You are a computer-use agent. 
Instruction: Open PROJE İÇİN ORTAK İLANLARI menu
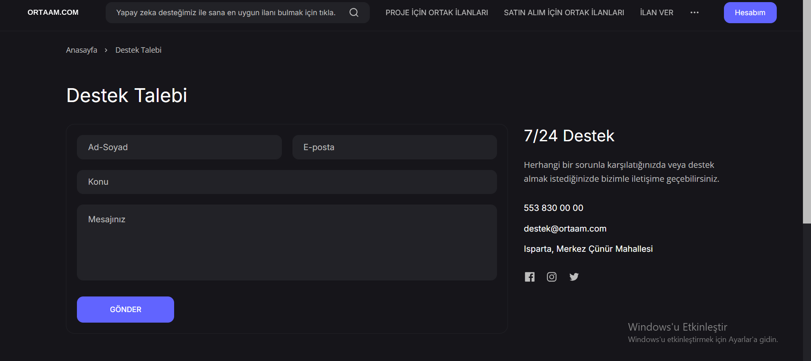[437, 13]
